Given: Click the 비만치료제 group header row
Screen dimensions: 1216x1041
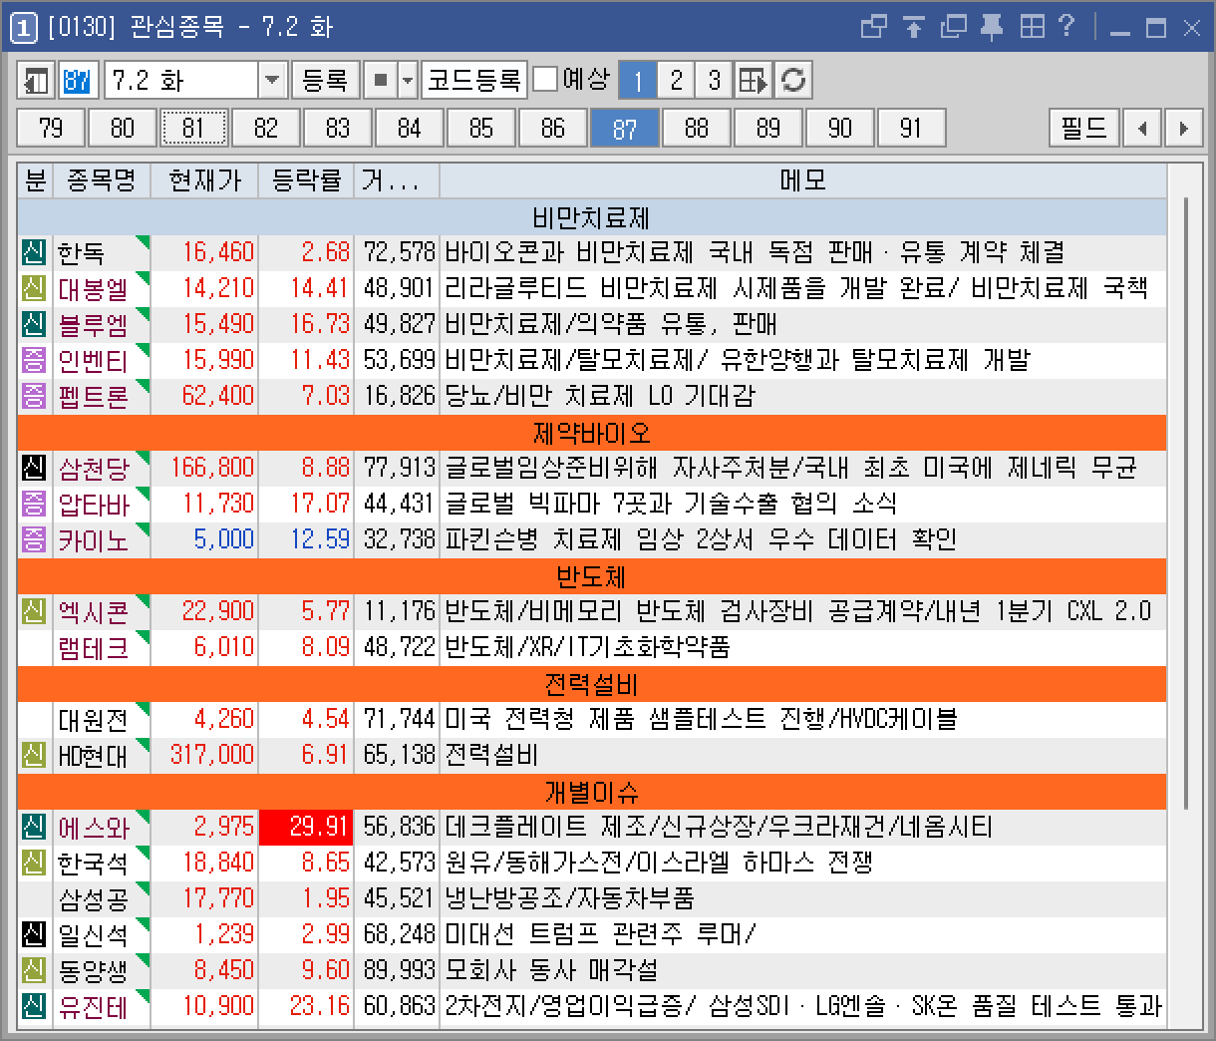Looking at the screenshot, I should [592, 216].
